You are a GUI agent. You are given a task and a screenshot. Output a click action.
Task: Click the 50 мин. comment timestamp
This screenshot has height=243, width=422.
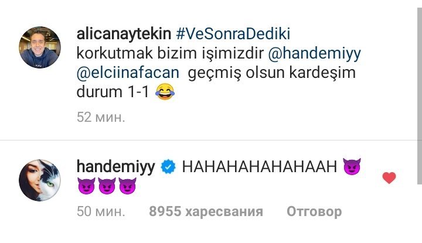click(x=101, y=211)
